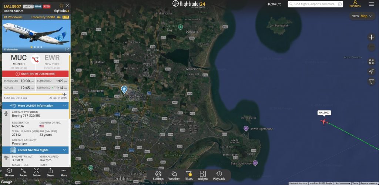The width and height of the screenshot is (379, 185).
Task: Start Playback from bottom toolbar
Action: point(219,175)
